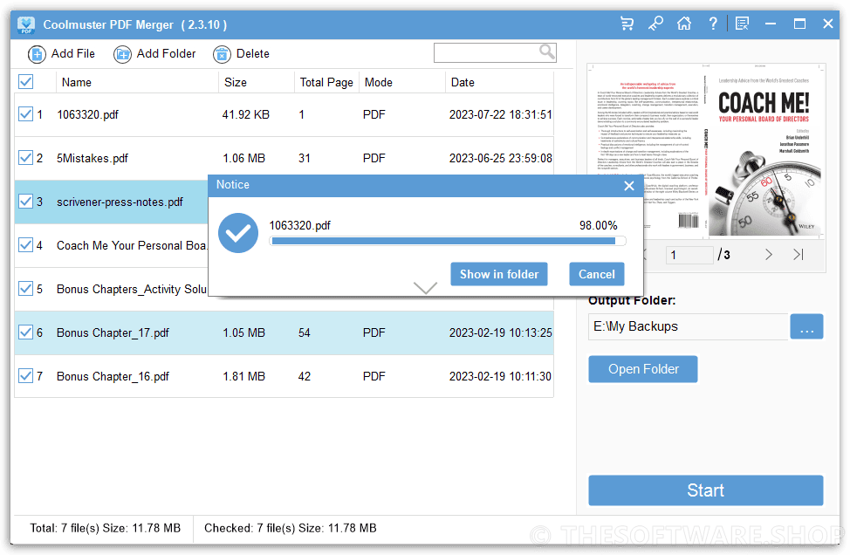Uncheck the 5Mistakes.pdf checkbox

pyautogui.click(x=25, y=158)
